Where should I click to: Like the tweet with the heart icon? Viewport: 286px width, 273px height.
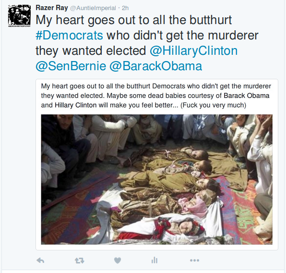click(x=118, y=261)
